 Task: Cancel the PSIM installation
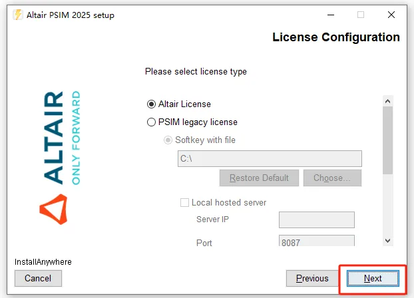38,278
